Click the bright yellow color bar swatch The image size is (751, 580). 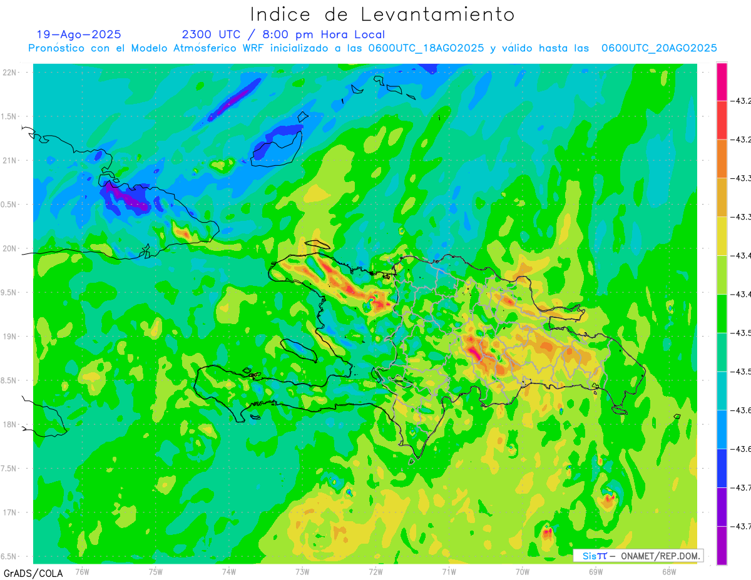click(x=722, y=236)
